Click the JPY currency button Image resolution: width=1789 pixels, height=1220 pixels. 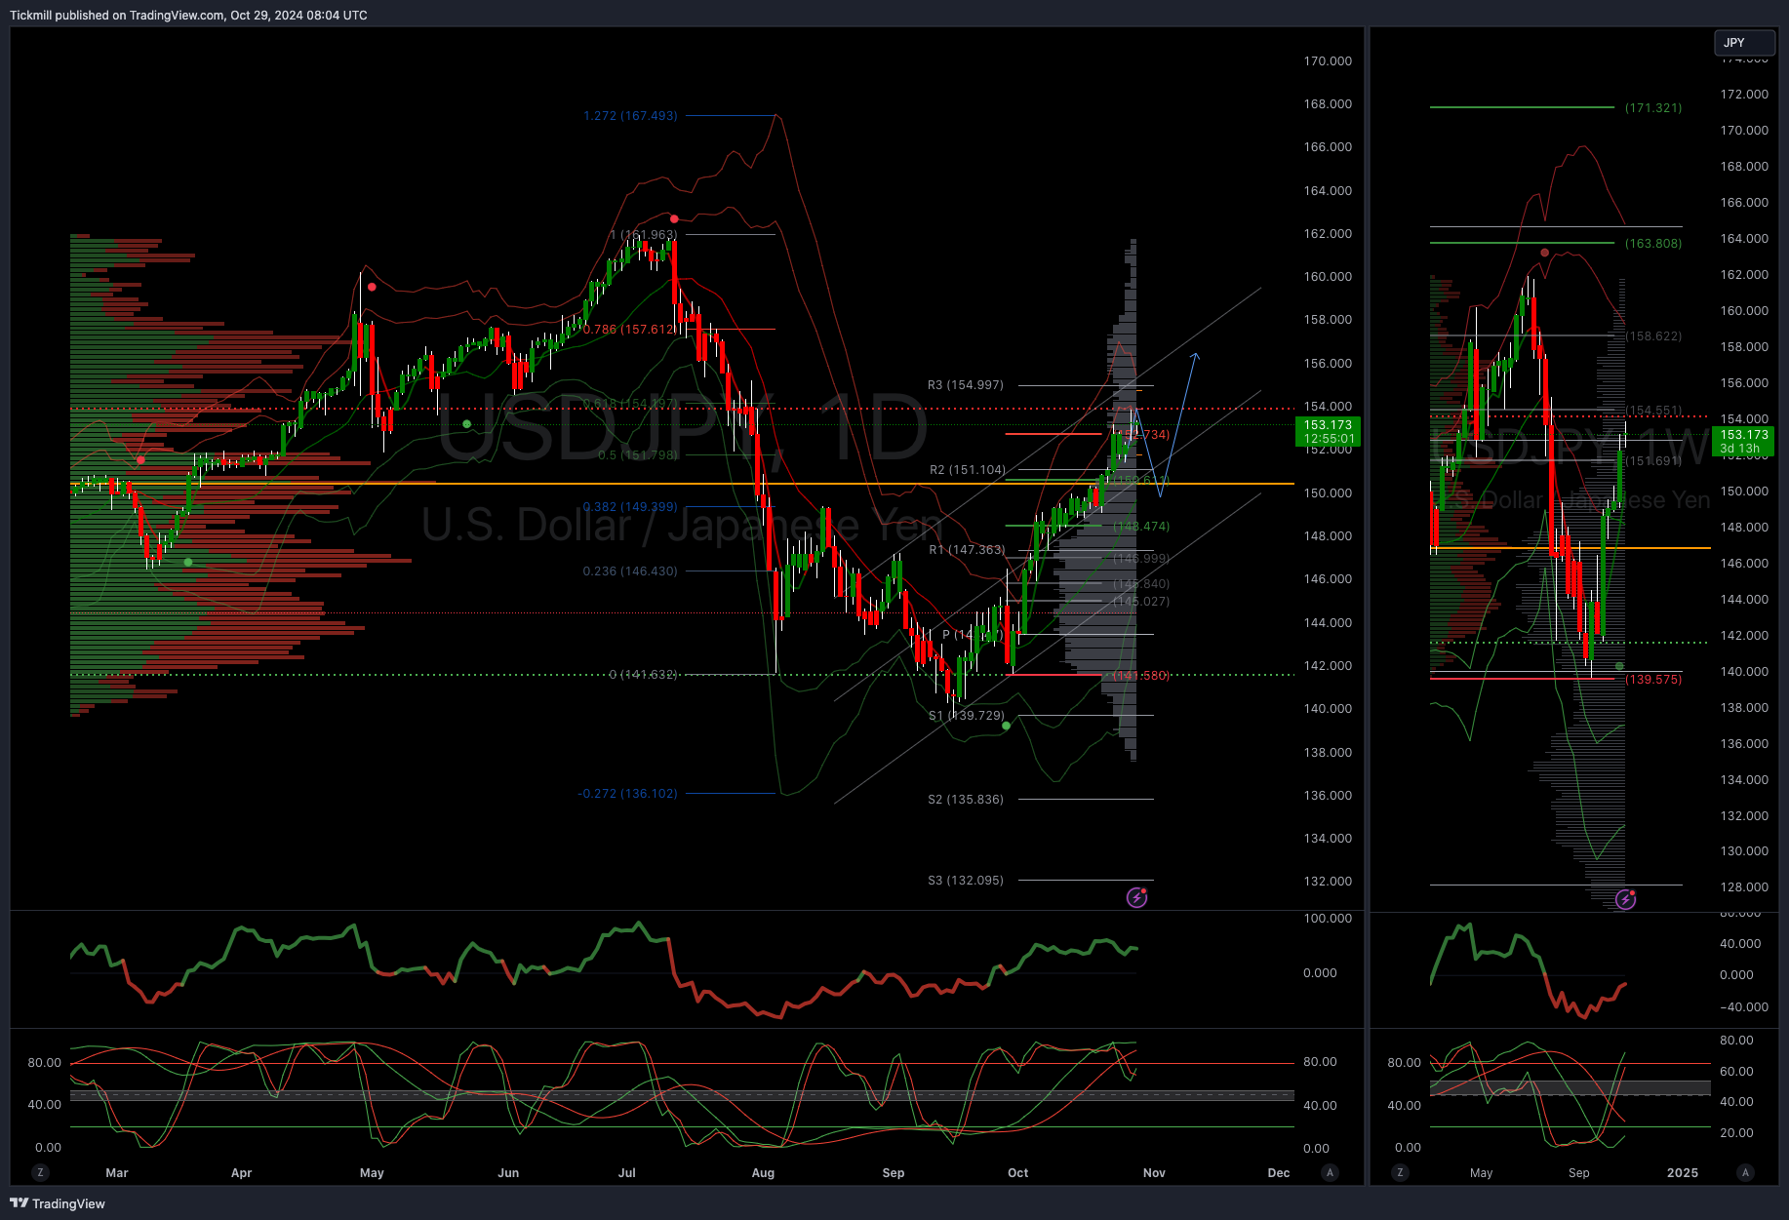[1744, 43]
